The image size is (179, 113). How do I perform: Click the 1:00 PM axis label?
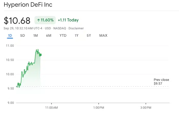(x=99, y=108)
